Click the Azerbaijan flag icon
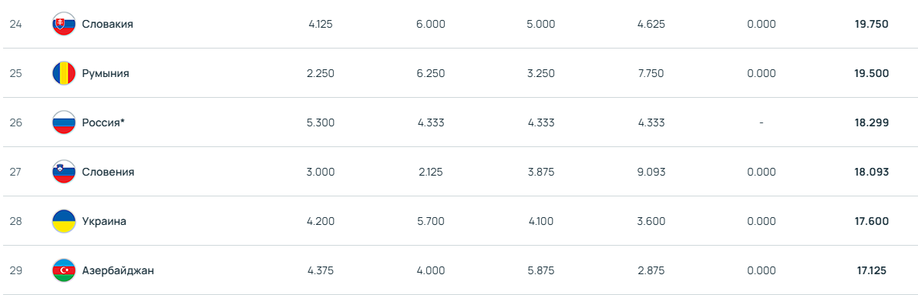Screen dimensions: 918x295 coord(64,270)
